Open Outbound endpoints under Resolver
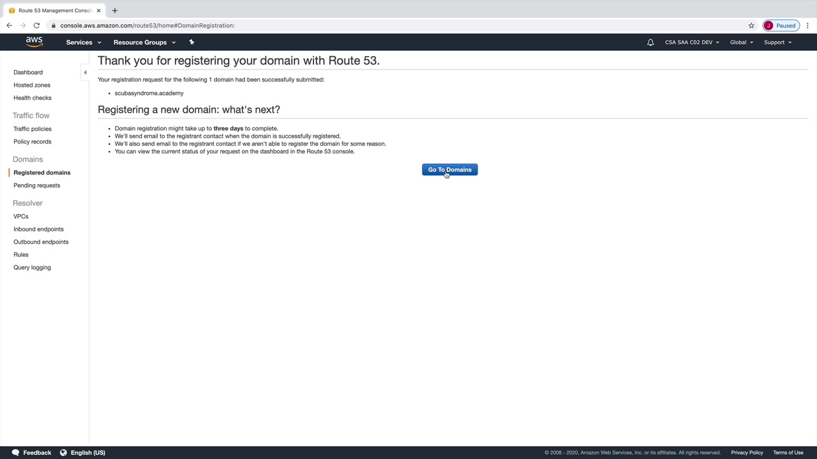 click(41, 242)
